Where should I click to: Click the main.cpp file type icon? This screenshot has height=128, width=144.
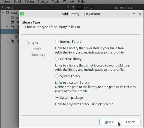(116, 7)
